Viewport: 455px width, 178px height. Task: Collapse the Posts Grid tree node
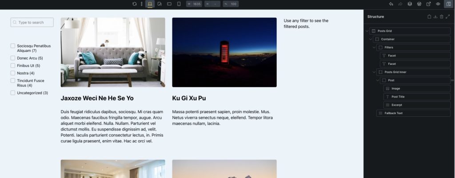click(x=367, y=31)
